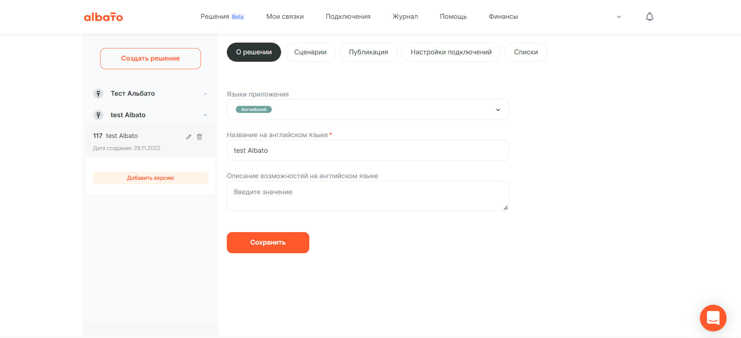
Task: Click the test Albato solution icon
Action: (x=98, y=115)
